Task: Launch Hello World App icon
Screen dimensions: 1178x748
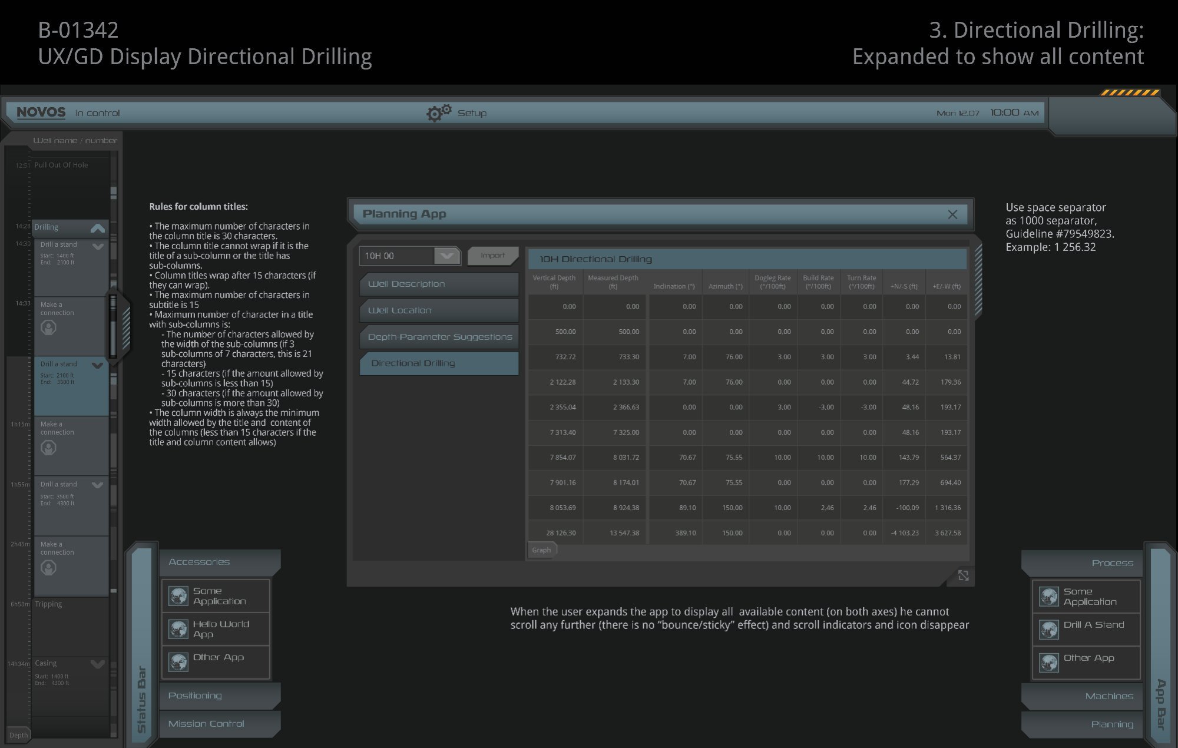Action: pos(178,629)
